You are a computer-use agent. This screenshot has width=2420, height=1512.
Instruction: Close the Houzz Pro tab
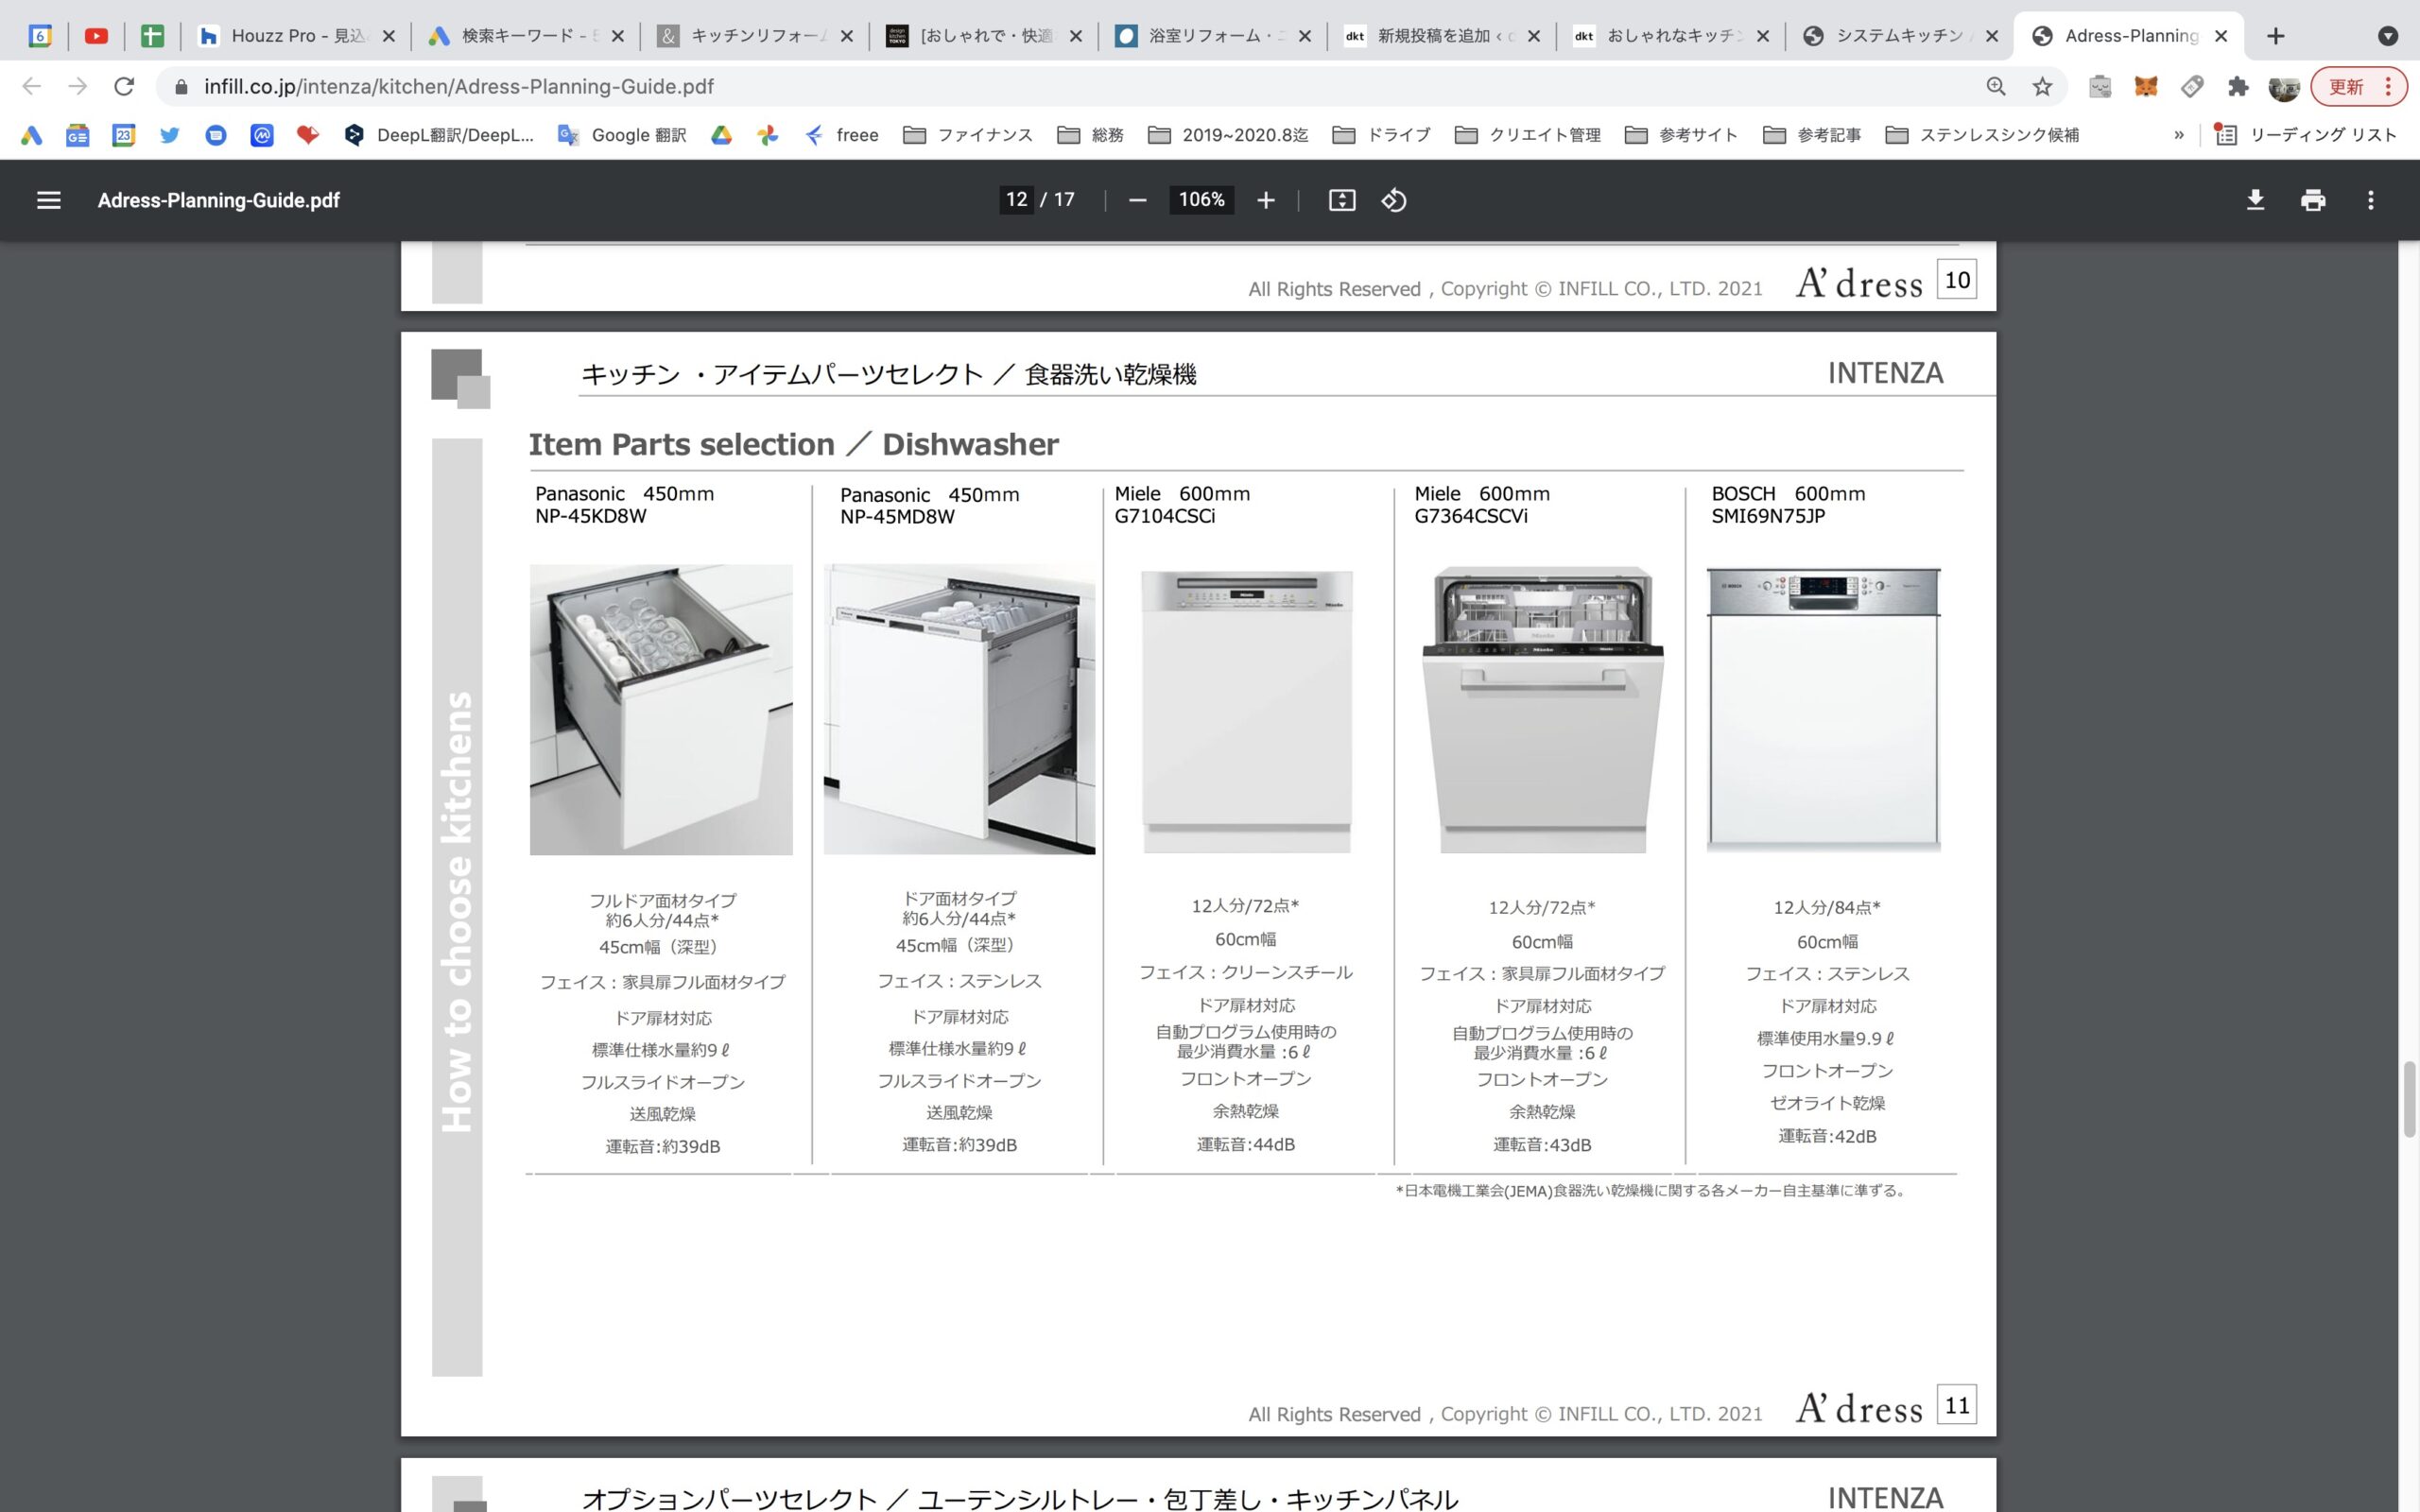coord(389,36)
